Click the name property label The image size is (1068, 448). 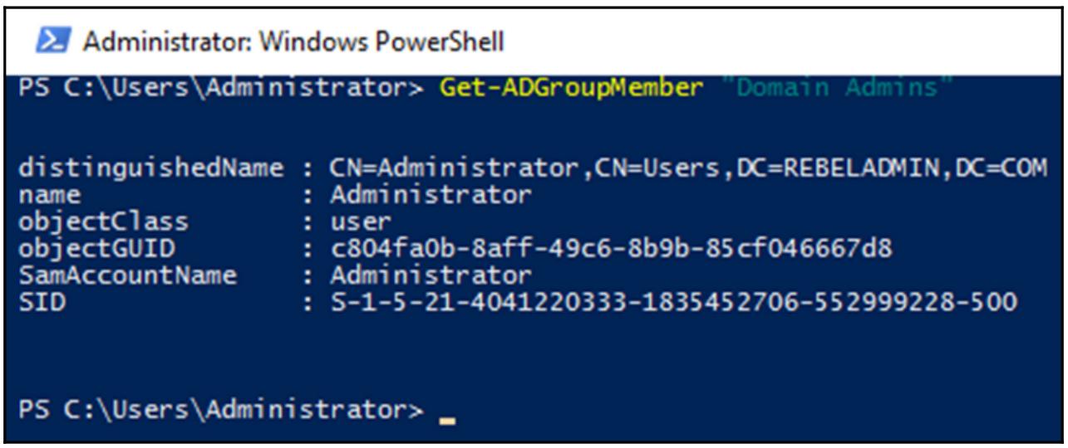(50, 196)
